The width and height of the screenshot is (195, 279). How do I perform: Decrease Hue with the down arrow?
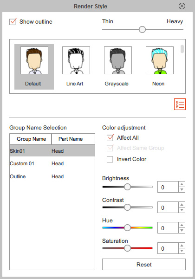(182, 231)
